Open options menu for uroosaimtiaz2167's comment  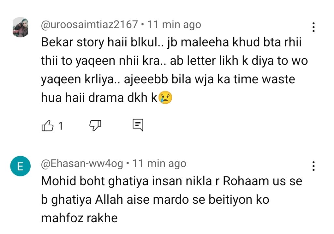pyautogui.click(x=313, y=27)
